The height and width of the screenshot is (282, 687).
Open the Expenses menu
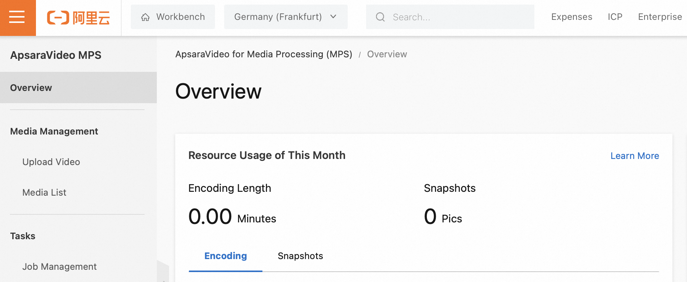pyautogui.click(x=571, y=17)
